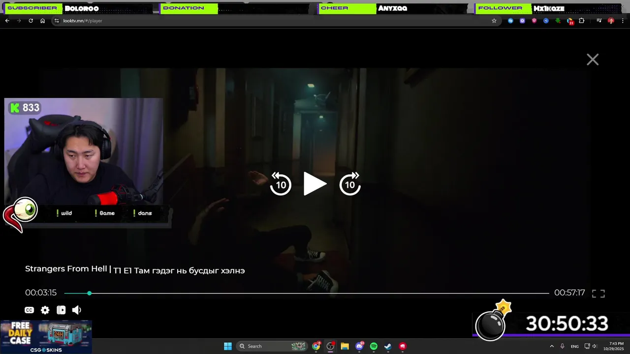This screenshot has height=354, width=630.
Task: Seek to middle of progress bar
Action: [307, 293]
